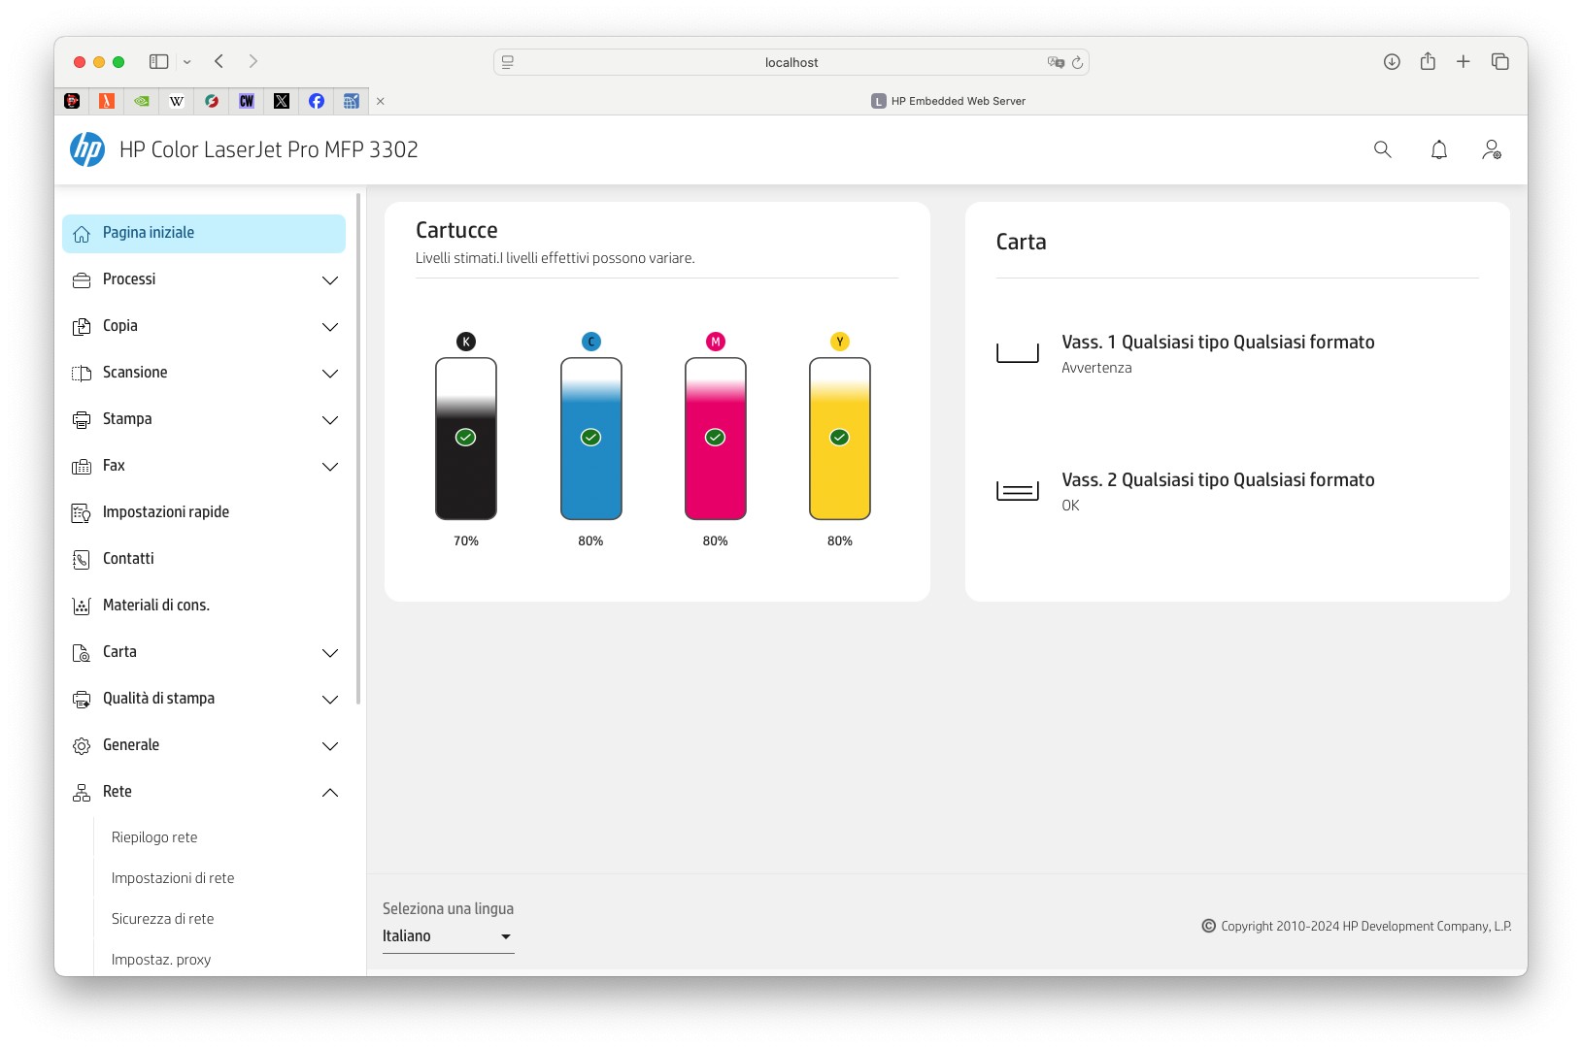1582x1048 pixels.
Task: Switch to the X pinned tab
Action: pyautogui.click(x=282, y=101)
